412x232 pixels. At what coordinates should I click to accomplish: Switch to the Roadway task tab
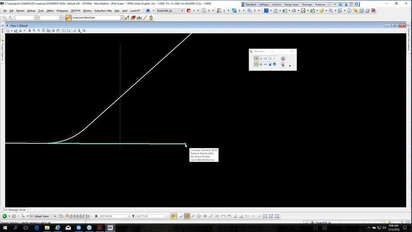pos(320,5)
